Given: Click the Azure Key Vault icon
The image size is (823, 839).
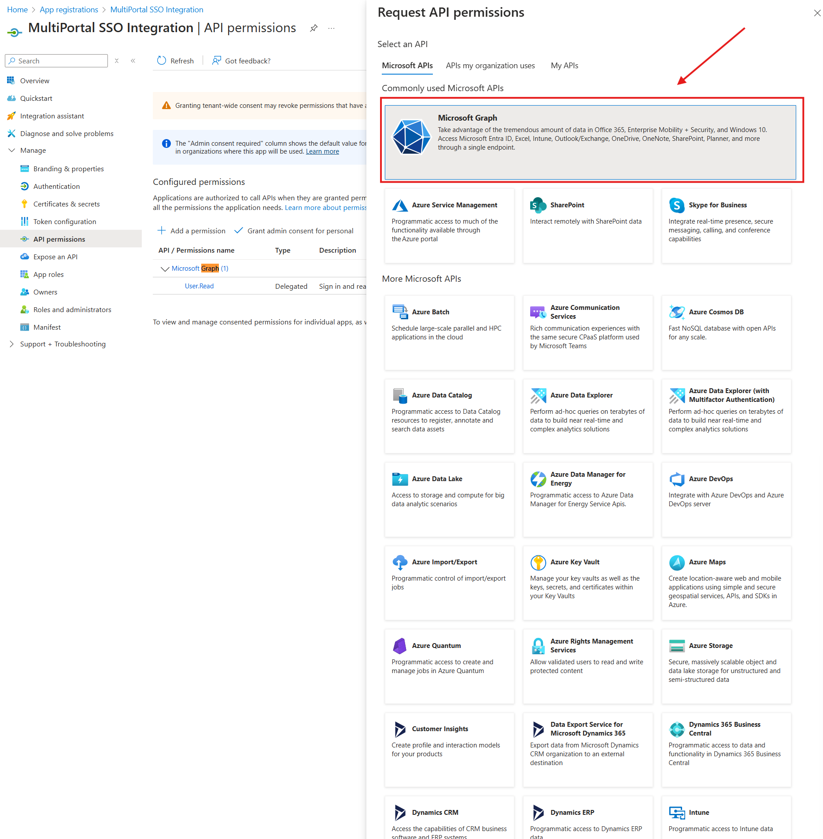Looking at the screenshot, I should pos(538,562).
